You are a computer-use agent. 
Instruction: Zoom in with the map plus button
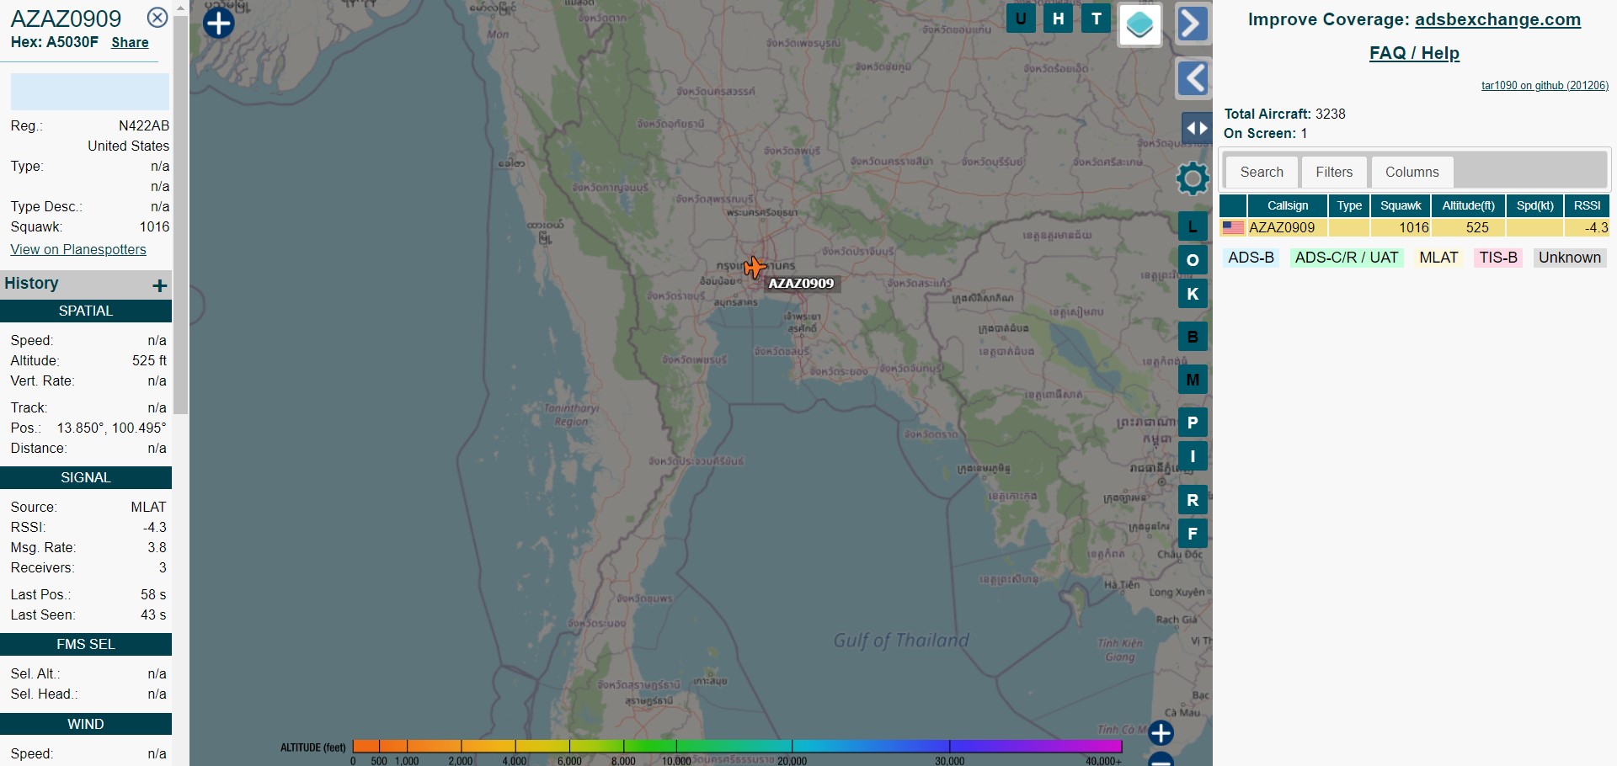pos(1161,733)
